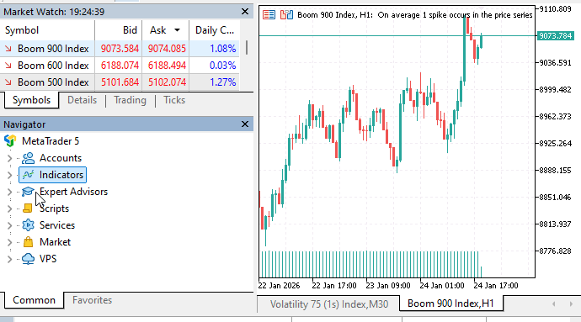Expand the Scripts tree node

coord(9,209)
